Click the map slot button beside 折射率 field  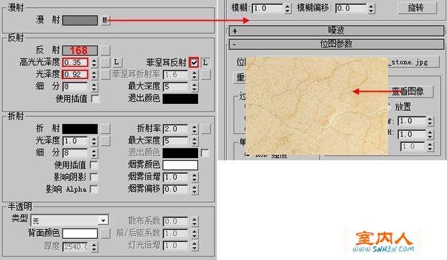pos(206,129)
